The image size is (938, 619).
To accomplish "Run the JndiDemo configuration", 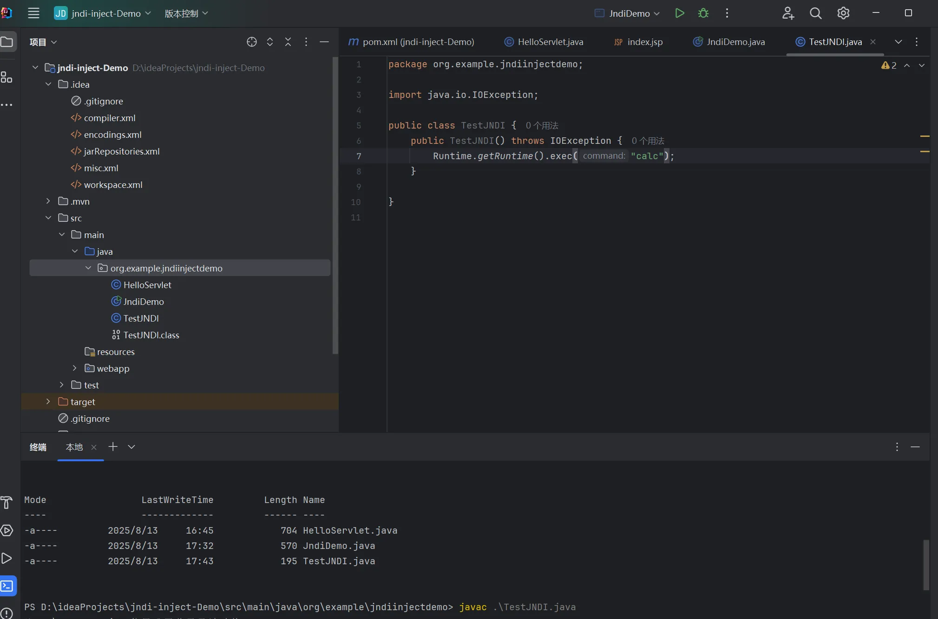I will pyautogui.click(x=679, y=13).
